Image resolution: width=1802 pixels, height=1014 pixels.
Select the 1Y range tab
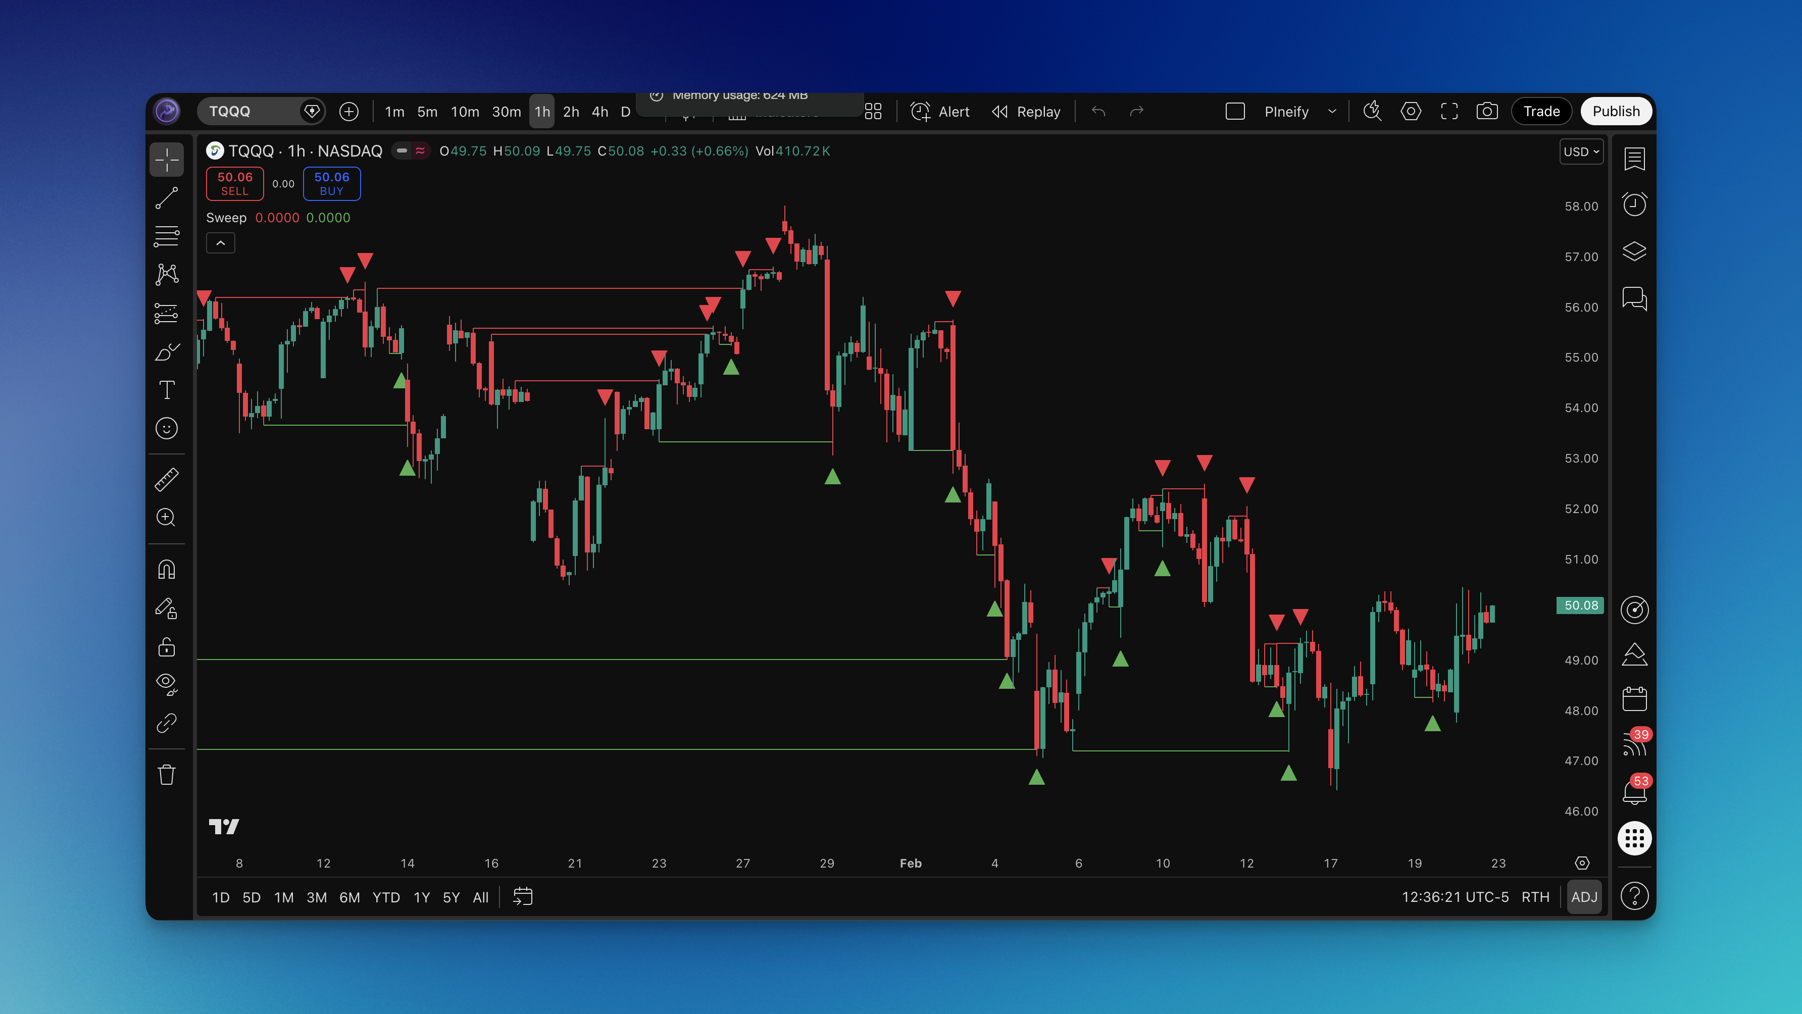click(421, 897)
